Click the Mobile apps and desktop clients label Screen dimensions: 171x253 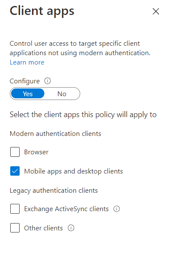tap(73, 171)
